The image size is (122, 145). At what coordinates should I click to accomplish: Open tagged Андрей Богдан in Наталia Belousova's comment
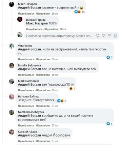pyautogui.click(x=29, y=69)
